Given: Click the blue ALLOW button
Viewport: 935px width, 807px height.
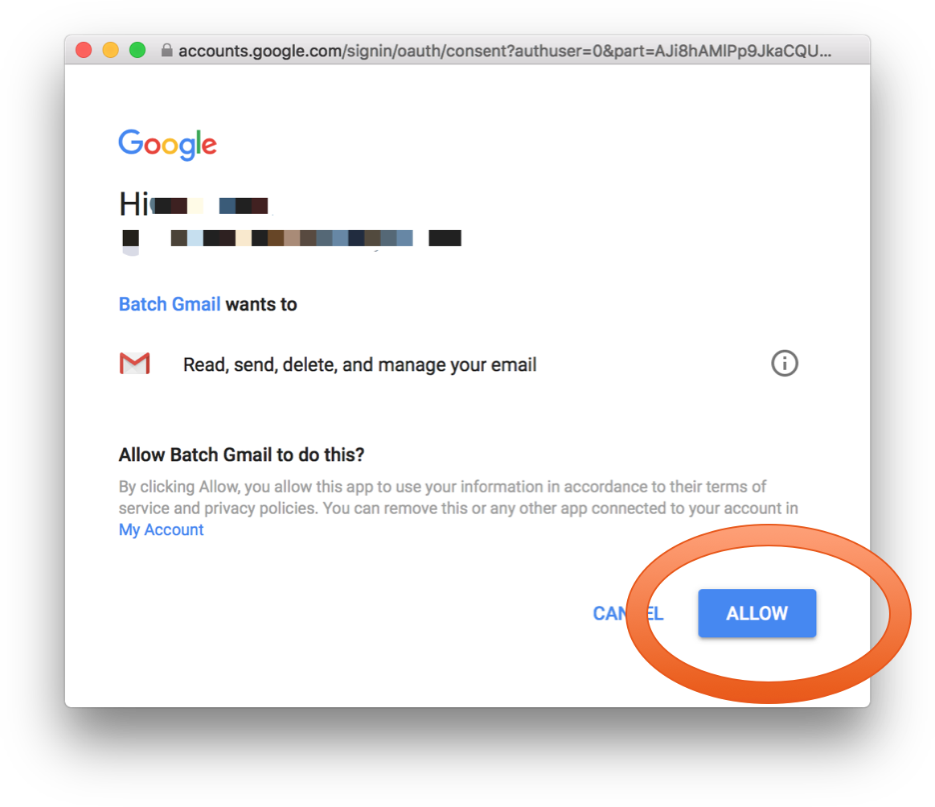Looking at the screenshot, I should 757,613.
